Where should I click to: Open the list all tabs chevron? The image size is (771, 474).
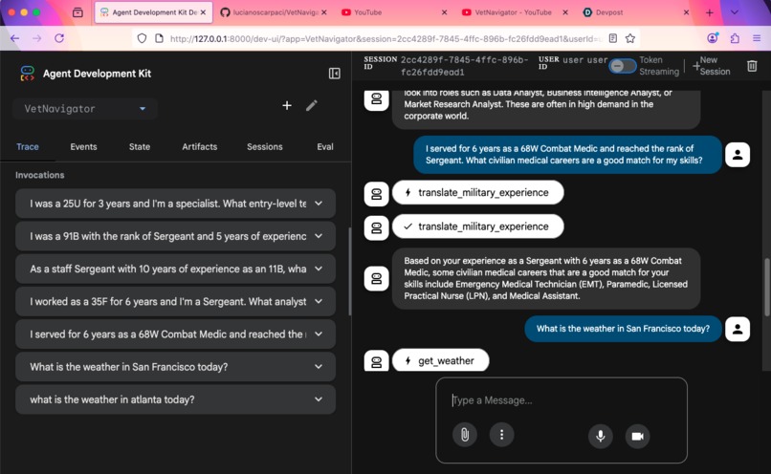pyautogui.click(x=734, y=12)
